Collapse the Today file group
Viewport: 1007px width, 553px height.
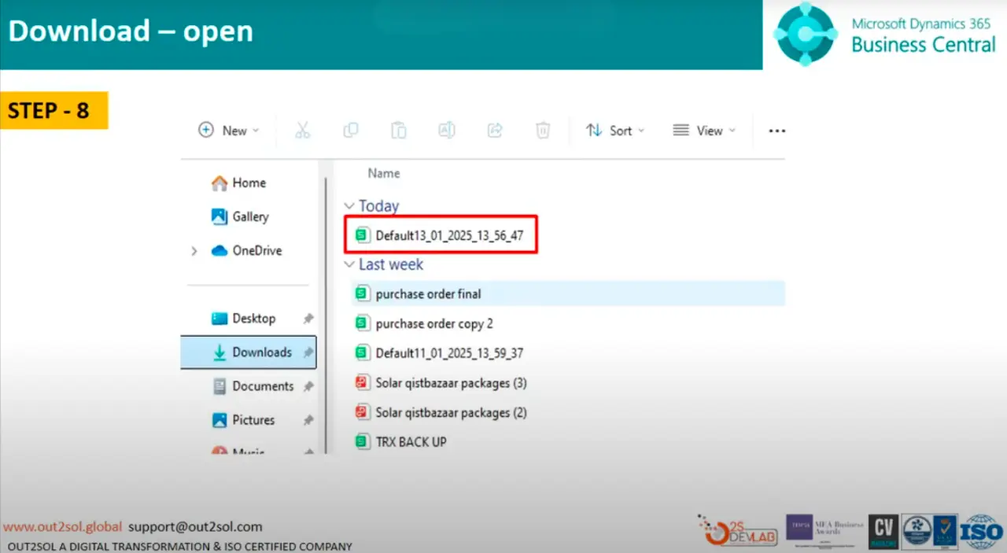[x=349, y=206]
